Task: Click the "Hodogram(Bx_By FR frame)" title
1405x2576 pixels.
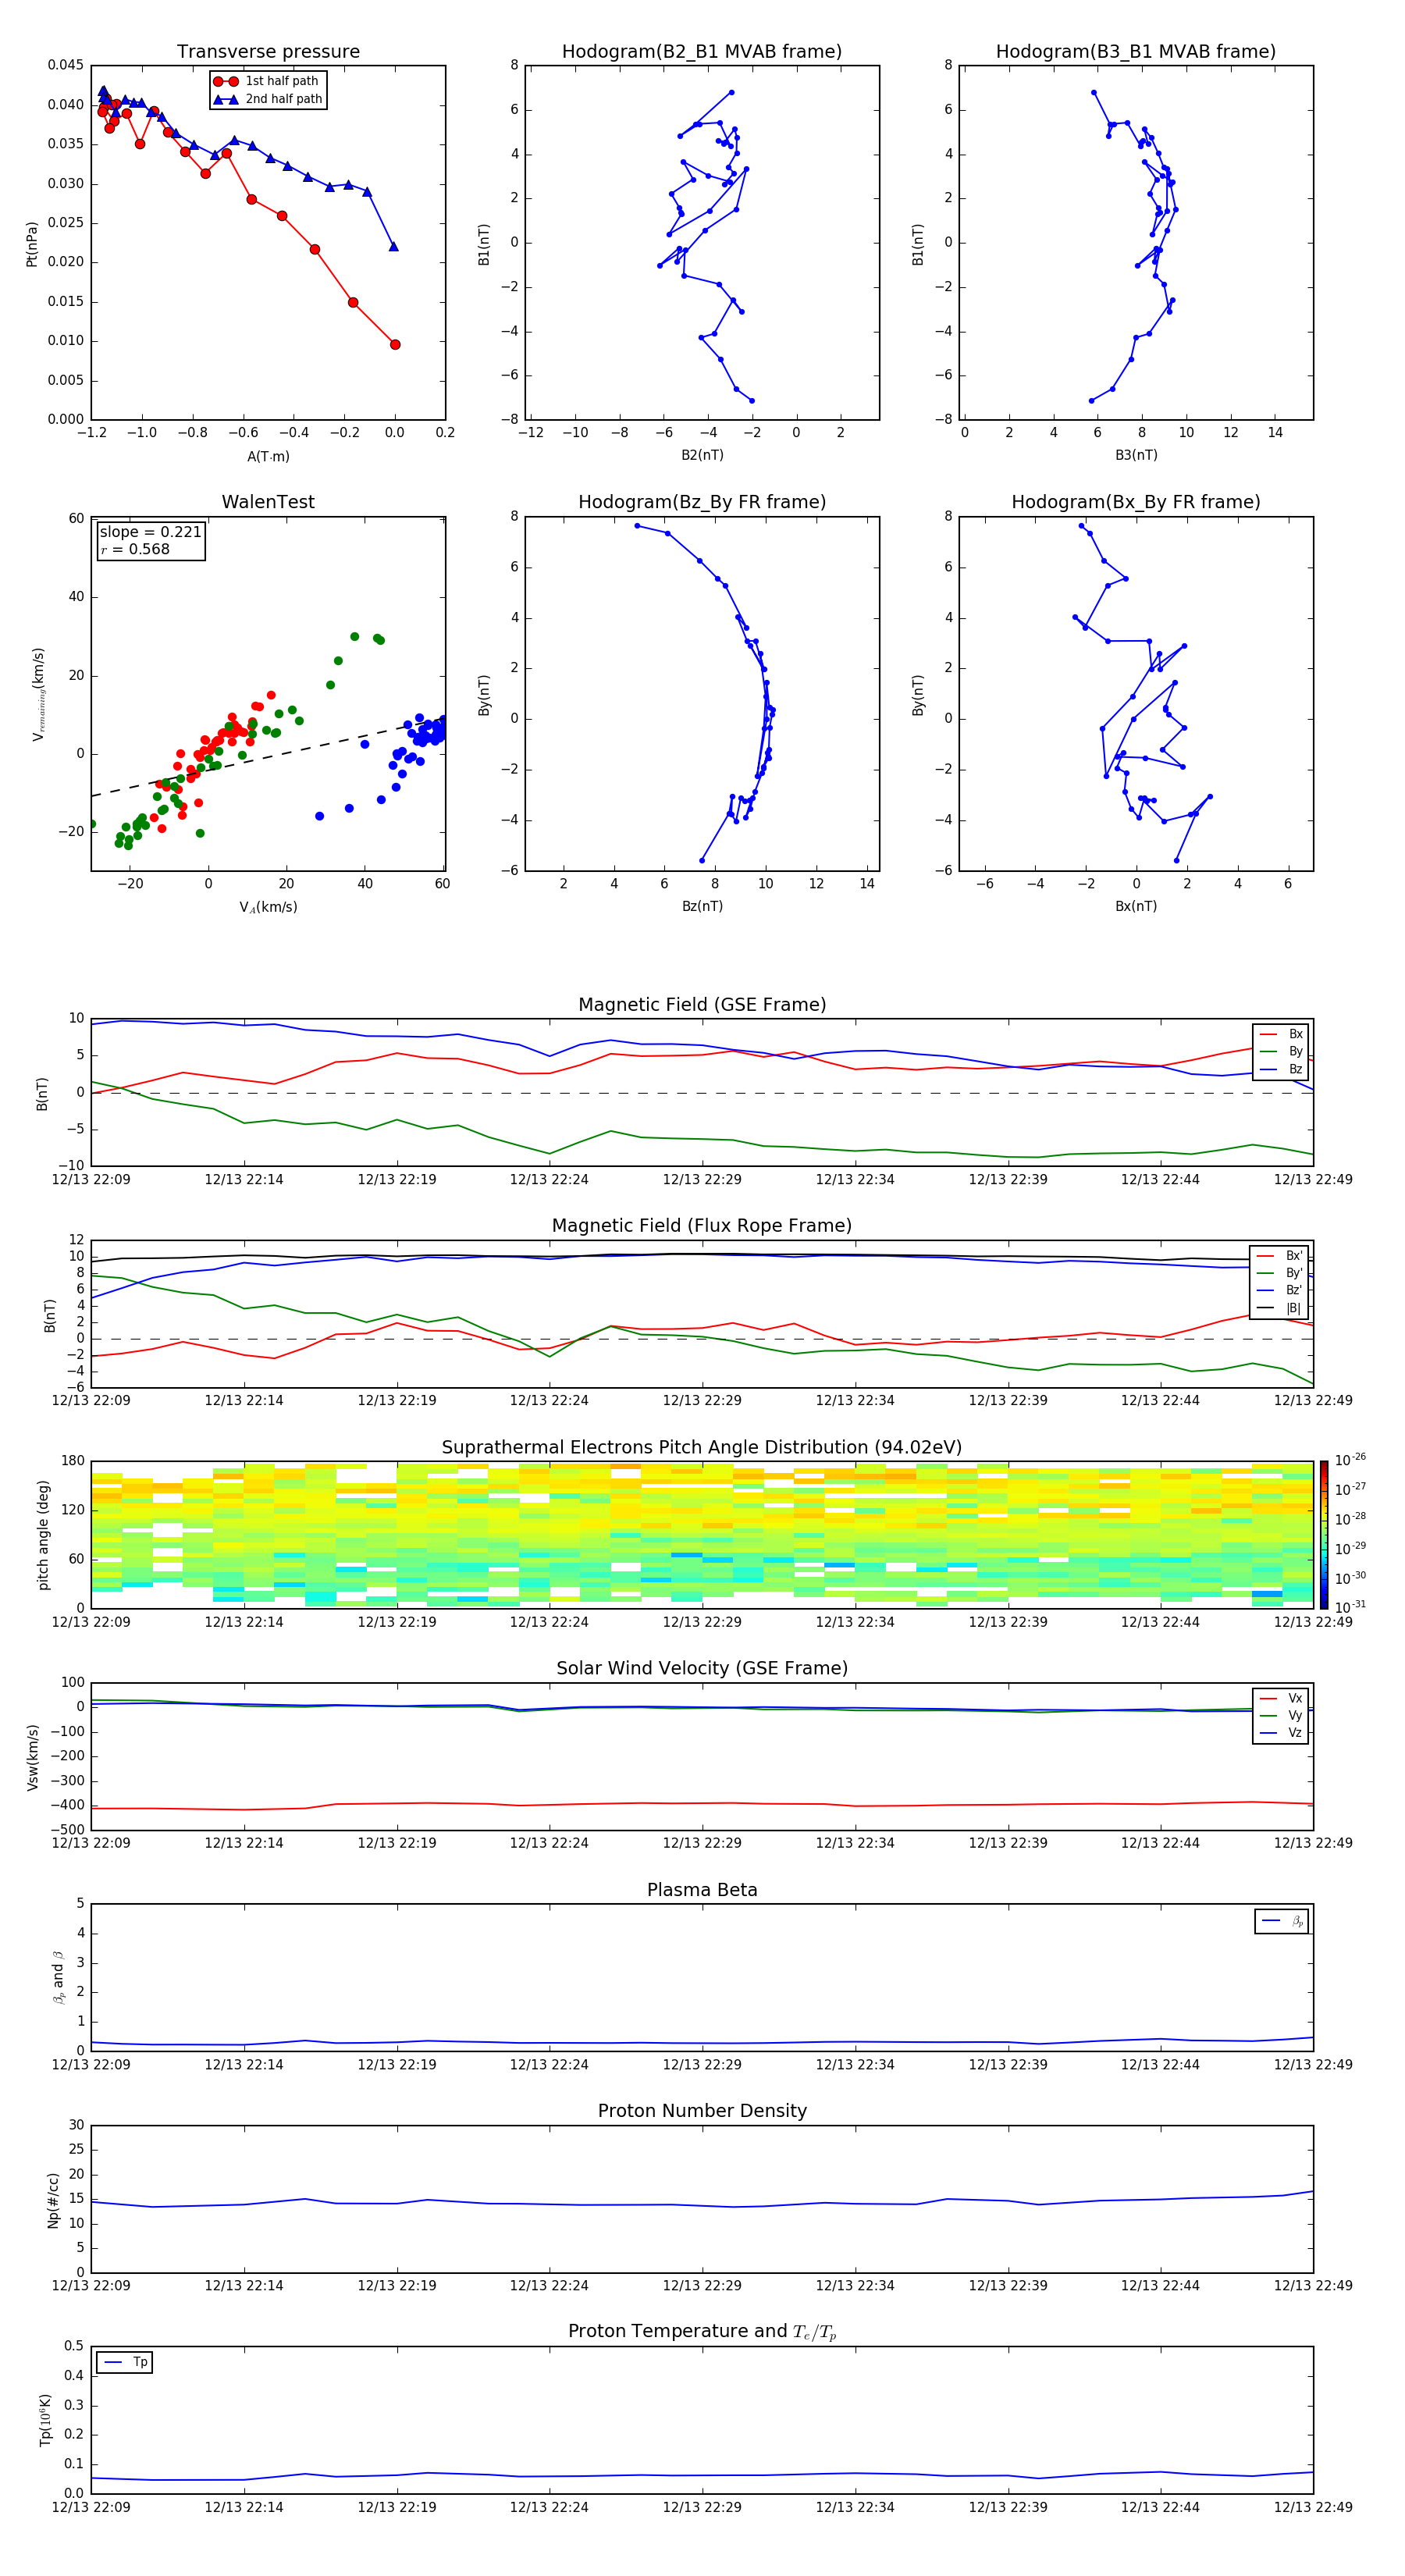Action: tap(1136, 502)
